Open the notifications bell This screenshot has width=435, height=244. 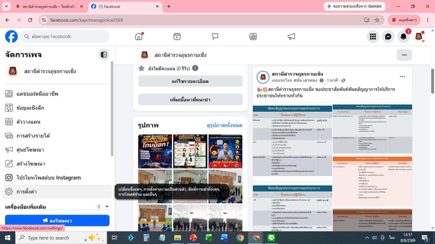pos(404,36)
